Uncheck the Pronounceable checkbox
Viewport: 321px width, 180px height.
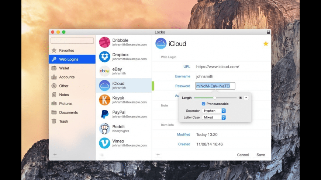pyautogui.click(x=204, y=104)
